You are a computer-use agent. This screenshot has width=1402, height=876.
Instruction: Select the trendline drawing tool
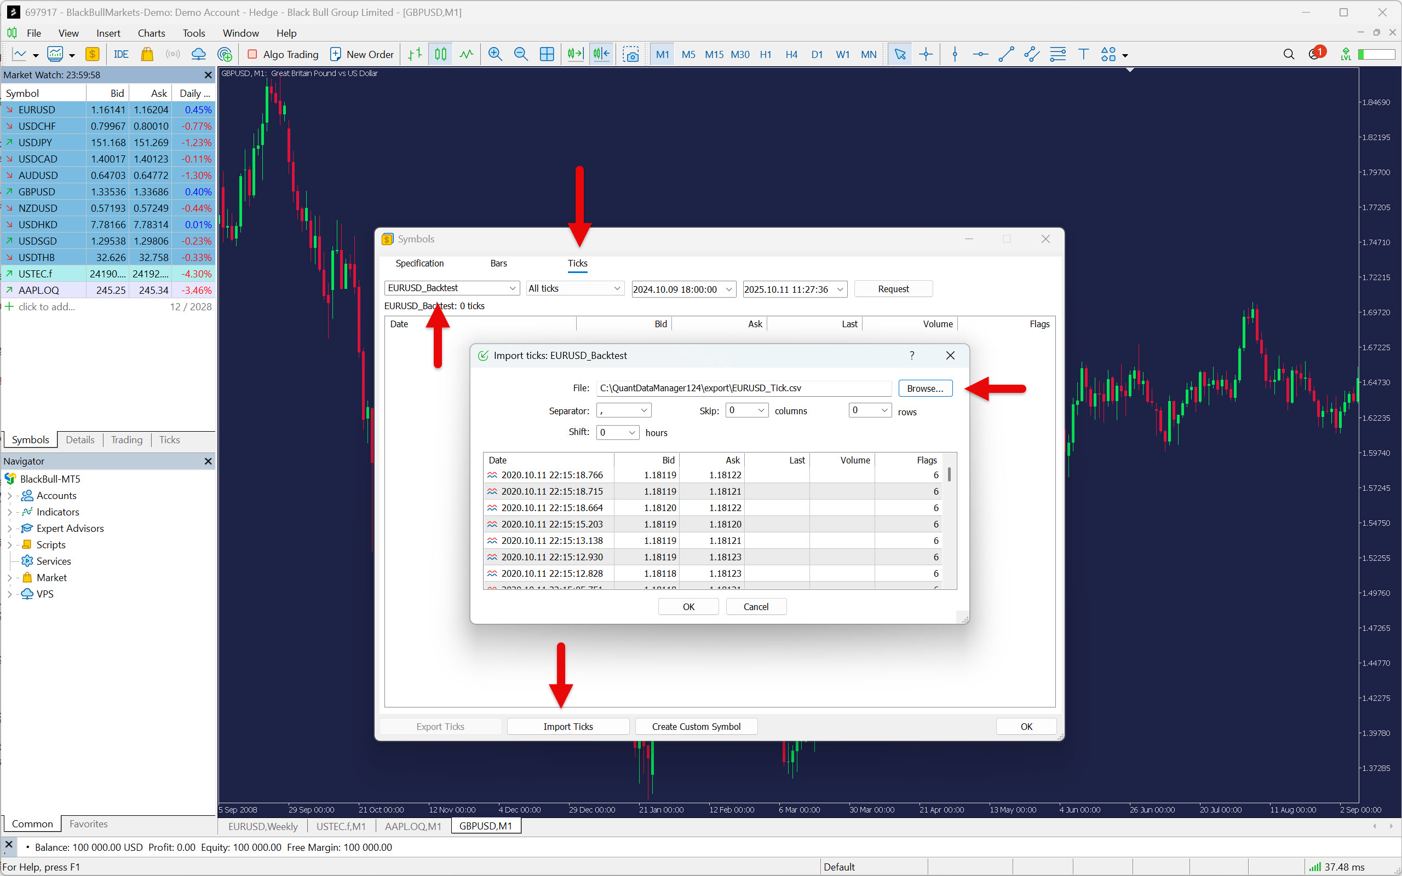pyautogui.click(x=1006, y=55)
